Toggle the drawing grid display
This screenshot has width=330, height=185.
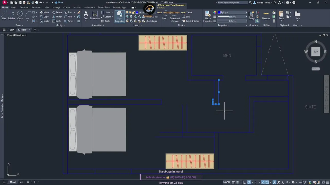click(x=234, y=182)
